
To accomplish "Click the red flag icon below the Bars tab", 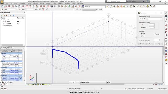I will 3,84.
